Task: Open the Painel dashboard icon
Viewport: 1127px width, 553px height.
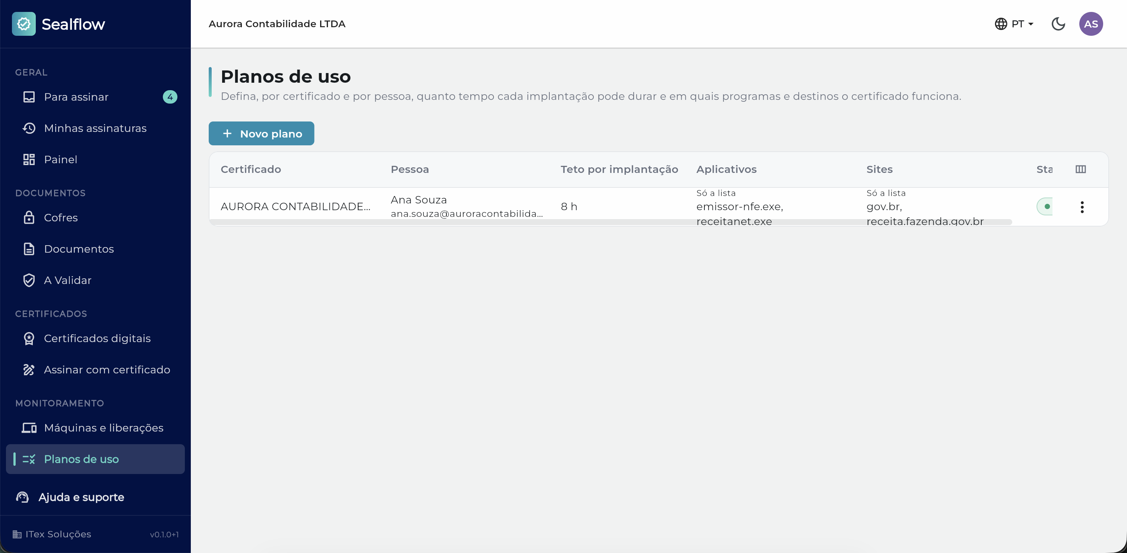Action: point(29,159)
